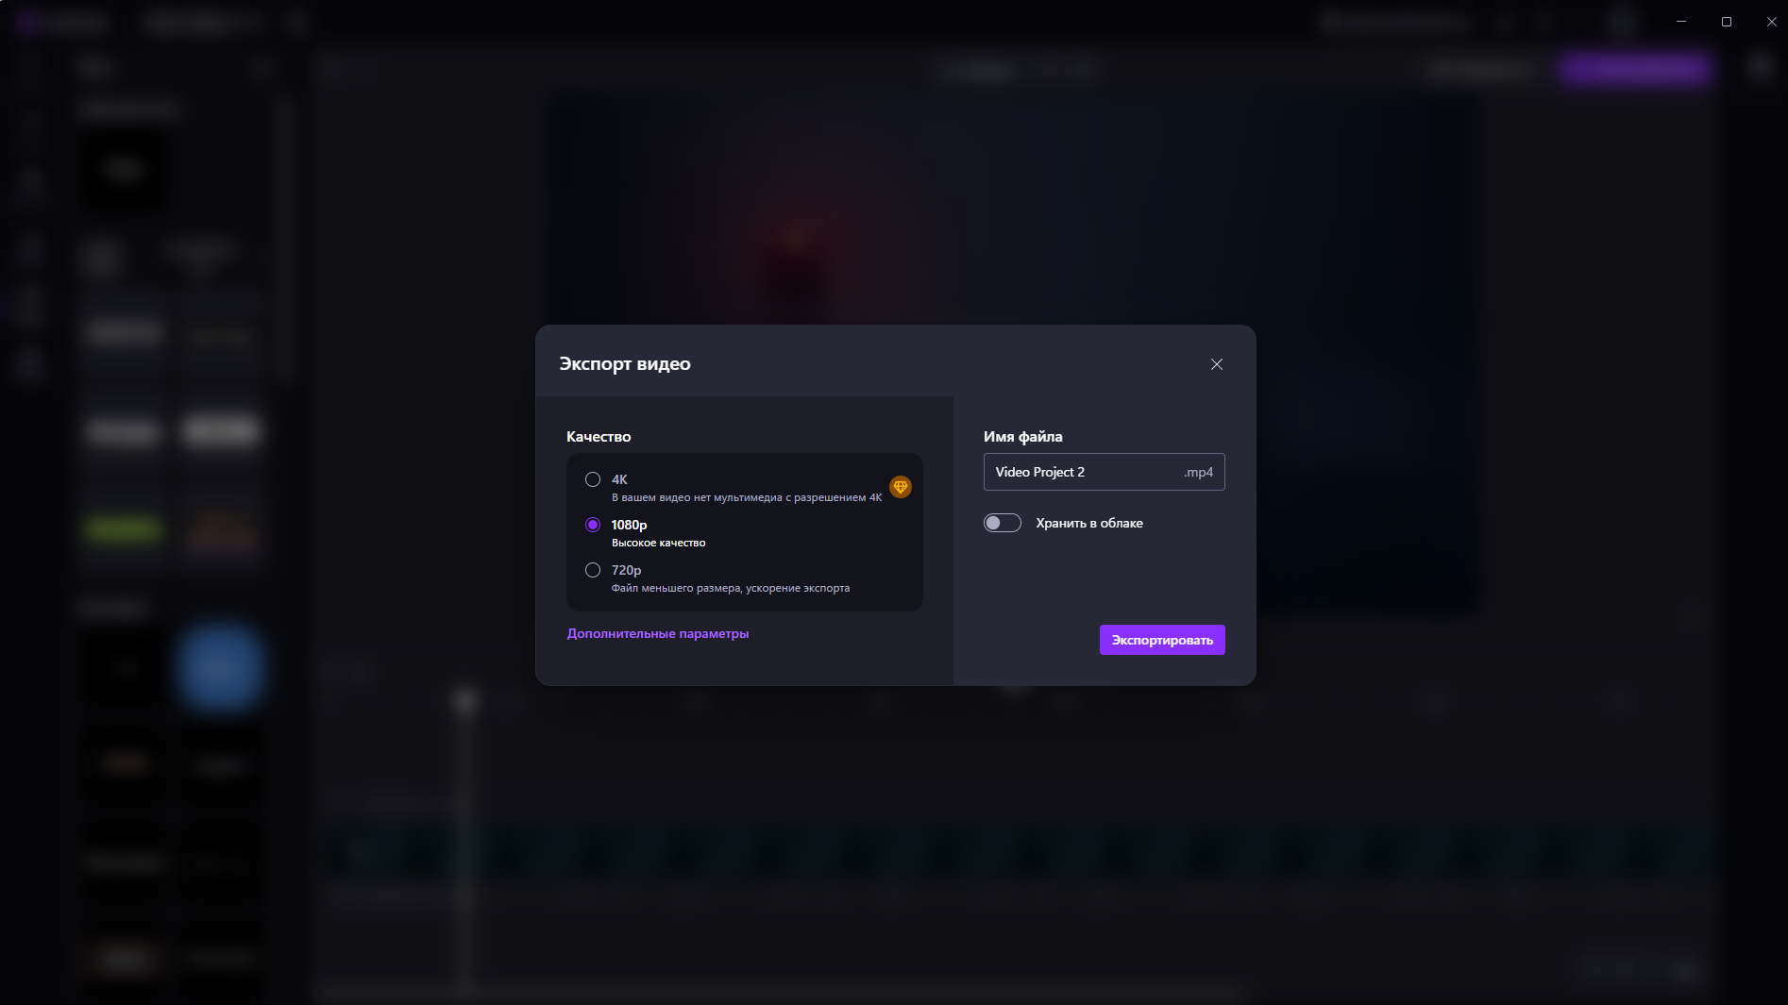
Task: Open Дополнительные параметры link
Action: [658, 633]
